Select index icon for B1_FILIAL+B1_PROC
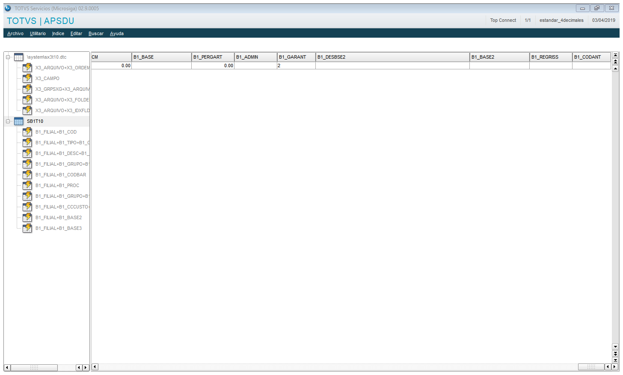This screenshot has height=375, width=623. [x=27, y=185]
